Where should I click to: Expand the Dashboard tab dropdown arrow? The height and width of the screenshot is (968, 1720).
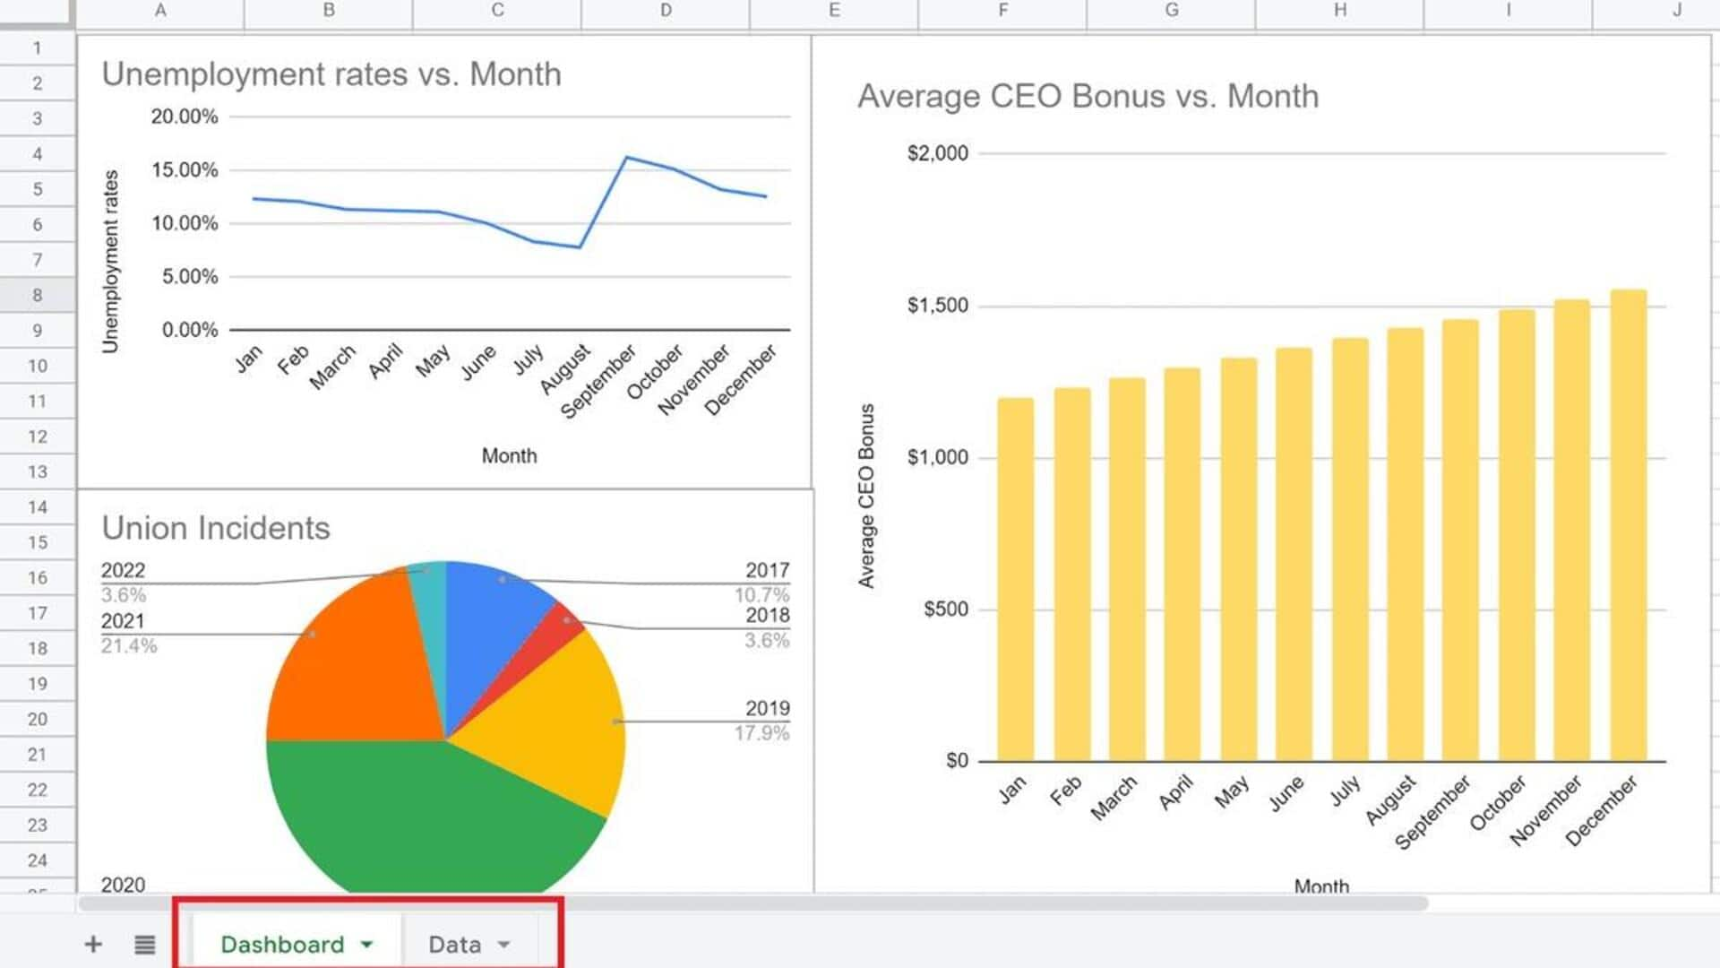(366, 945)
